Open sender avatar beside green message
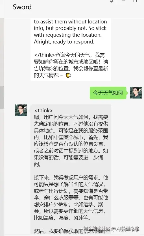 tap(136, 93)
